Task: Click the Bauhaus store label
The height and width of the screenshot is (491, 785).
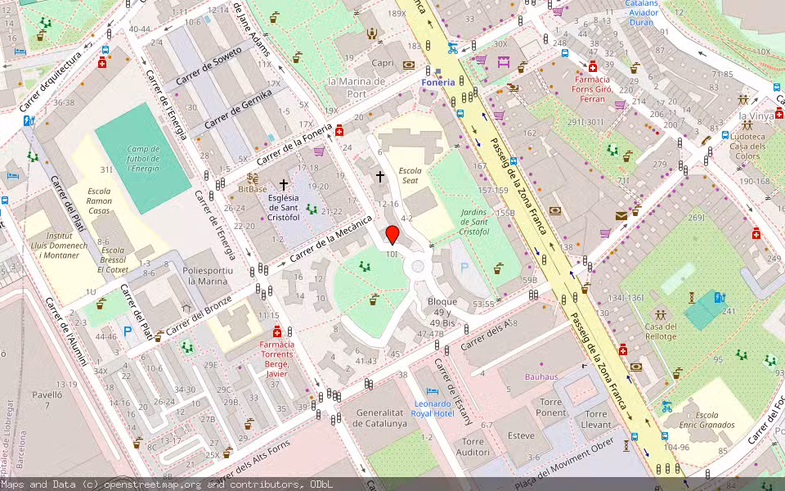Action: click(x=541, y=376)
